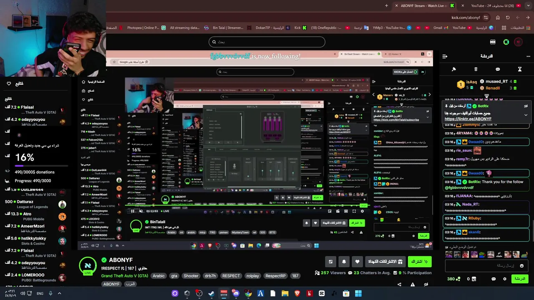The height and width of the screenshot is (300, 534).
Task: Open the OneRepublic bookmark
Action: (x=330, y=28)
